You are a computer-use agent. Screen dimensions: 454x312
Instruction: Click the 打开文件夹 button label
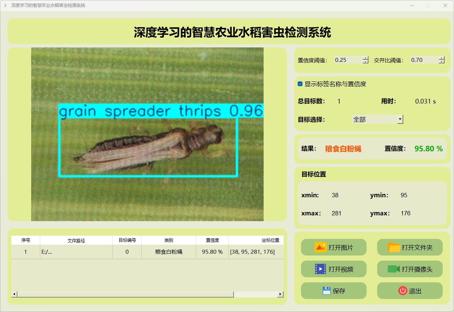pos(417,248)
